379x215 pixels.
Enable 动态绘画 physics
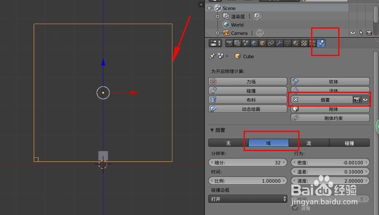[x=248, y=109]
